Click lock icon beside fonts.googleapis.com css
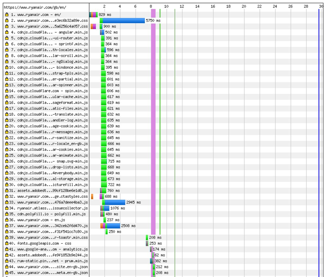The height and width of the screenshot is (277, 325). (7, 243)
